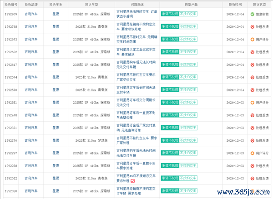This screenshot has height=199, width=273.
Task: Open complaint '吉利星愿大定之后迟迟不交车 要求解决'
Action: (136, 52)
